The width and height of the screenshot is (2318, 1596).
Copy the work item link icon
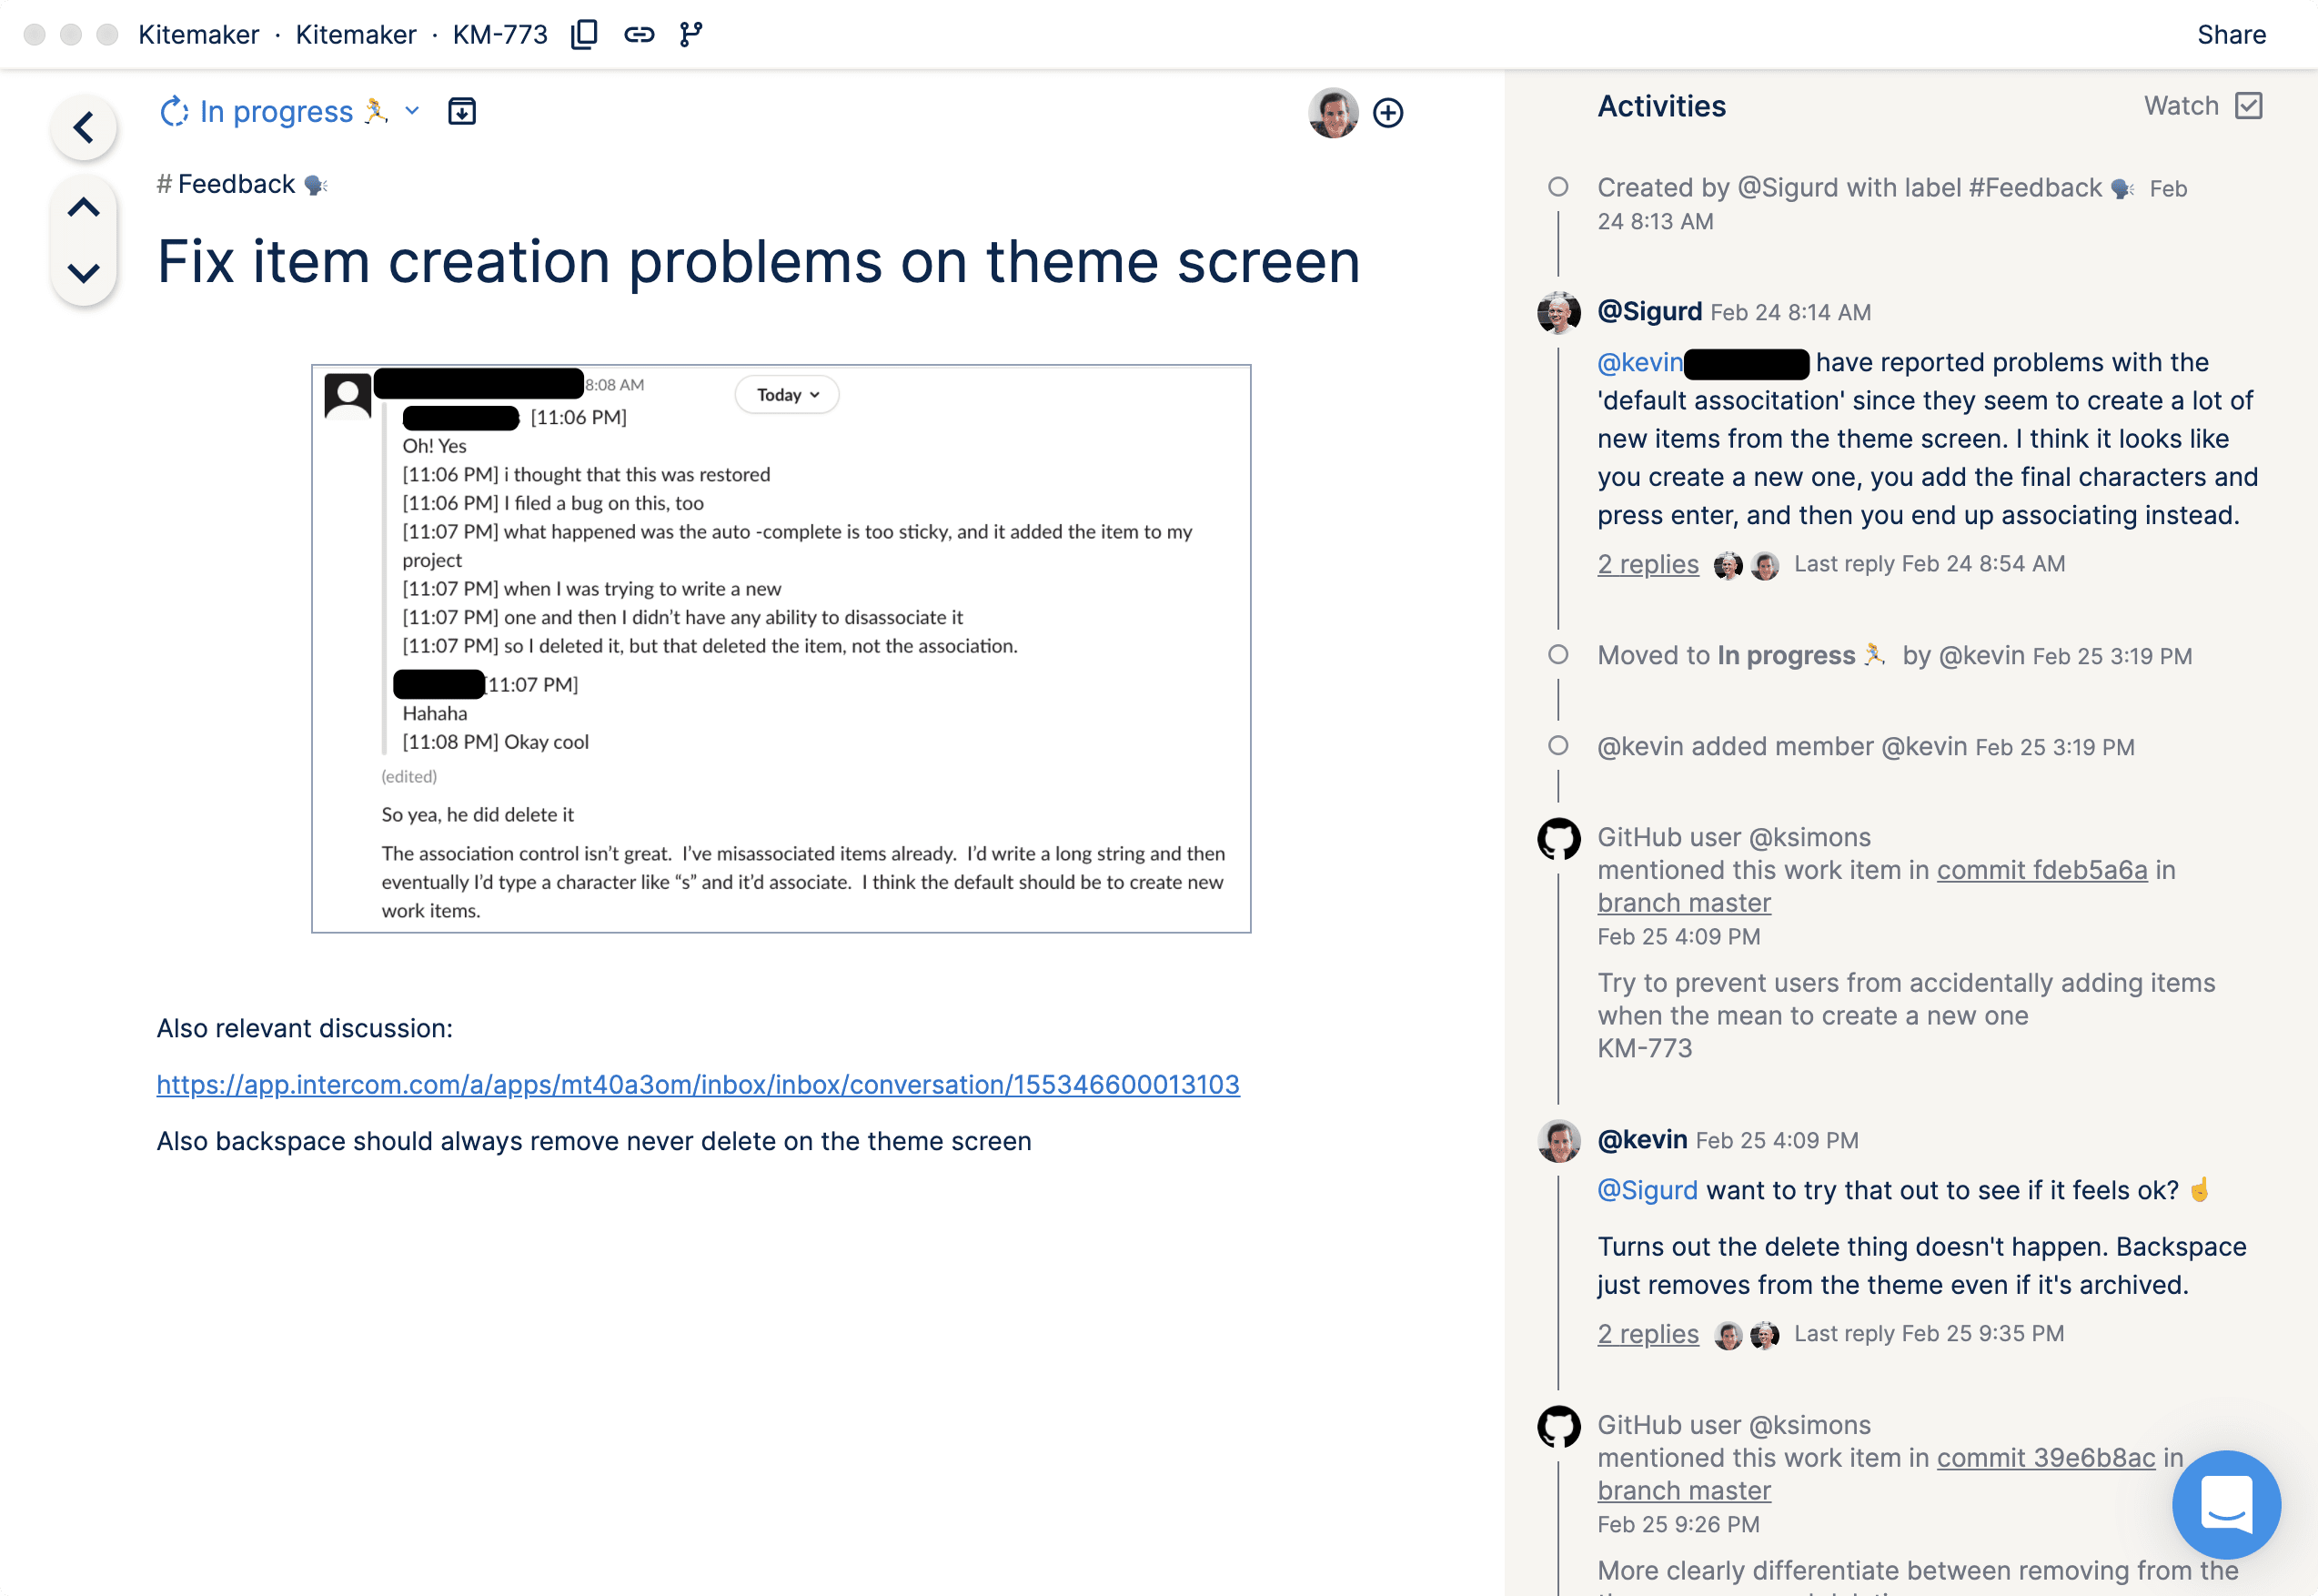640,34
